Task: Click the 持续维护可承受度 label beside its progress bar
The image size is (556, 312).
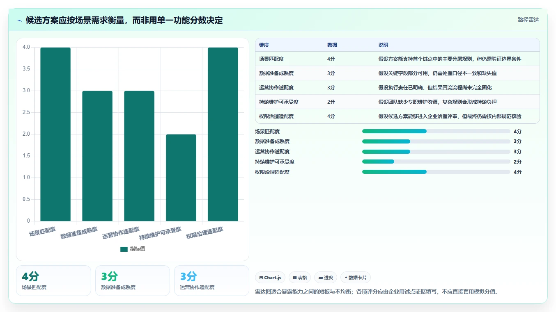Action: (x=275, y=162)
